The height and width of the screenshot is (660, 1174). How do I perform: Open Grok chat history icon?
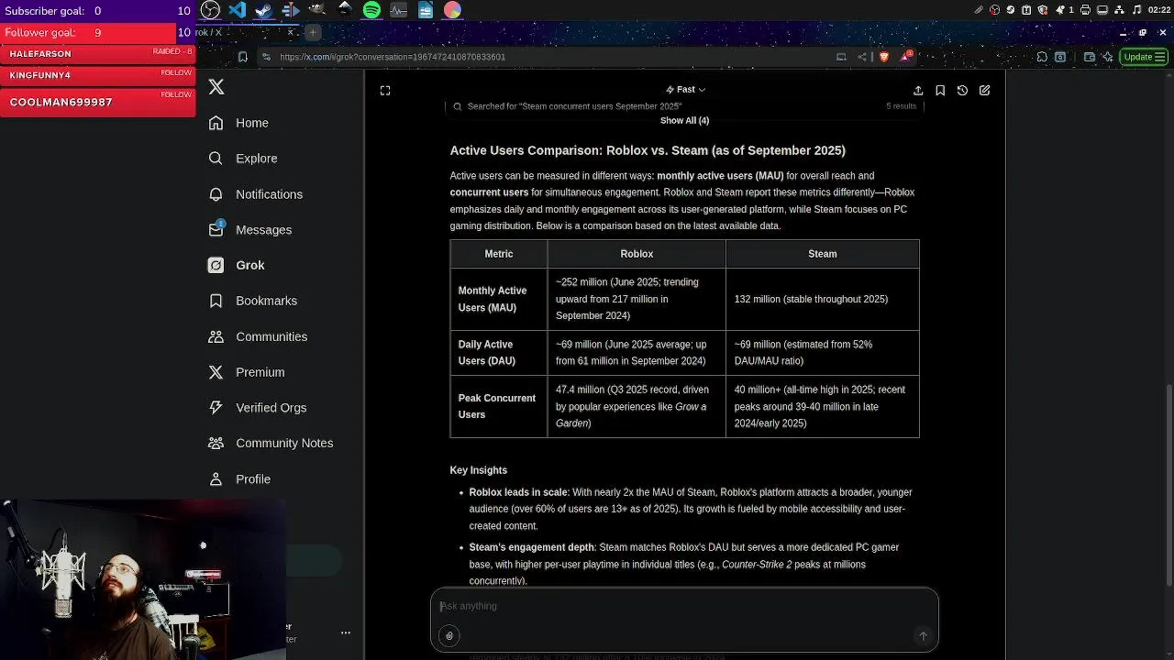(x=962, y=91)
